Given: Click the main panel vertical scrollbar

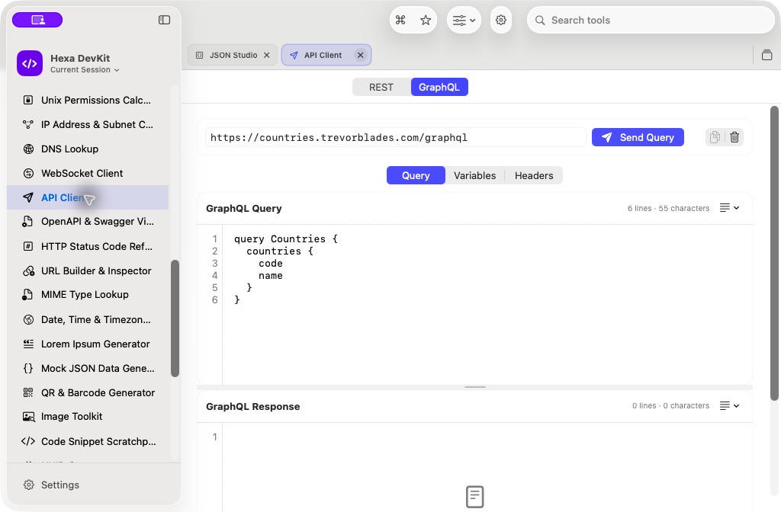Looking at the screenshot, I should pos(774,253).
